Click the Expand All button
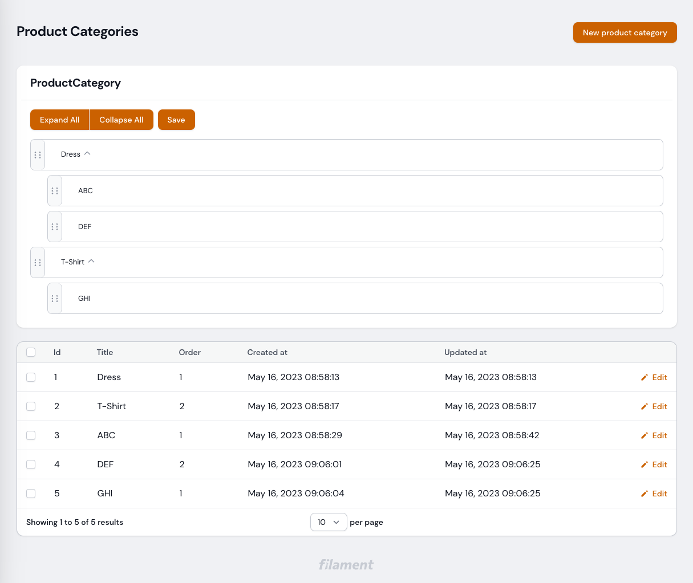This screenshot has width=693, height=583. click(x=59, y=120)
